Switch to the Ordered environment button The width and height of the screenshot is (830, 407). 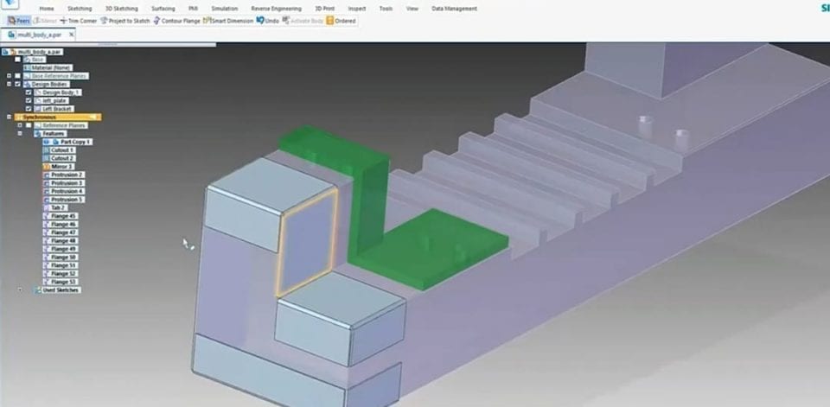click(x=341, y=21)
